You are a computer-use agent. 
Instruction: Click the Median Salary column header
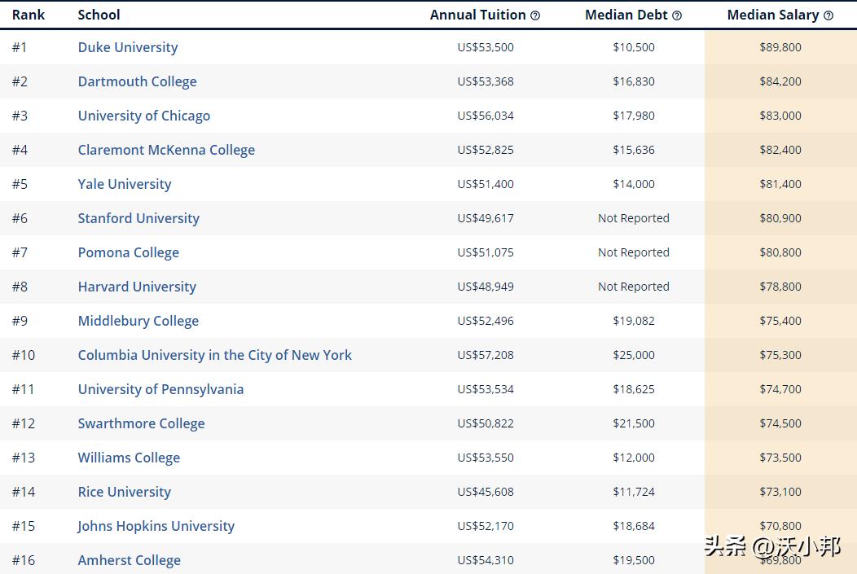point(772,15)
